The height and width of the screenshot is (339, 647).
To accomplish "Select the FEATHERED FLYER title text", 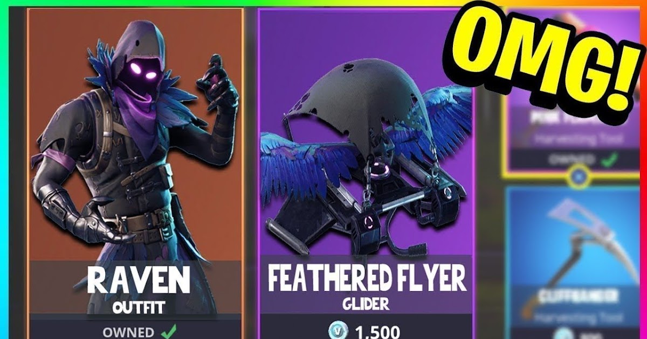I will point(367,278).
